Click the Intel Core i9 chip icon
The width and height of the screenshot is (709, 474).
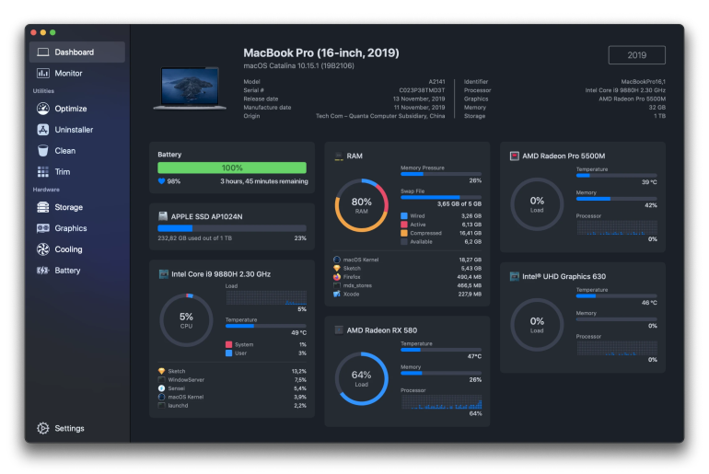click(164, 274)
